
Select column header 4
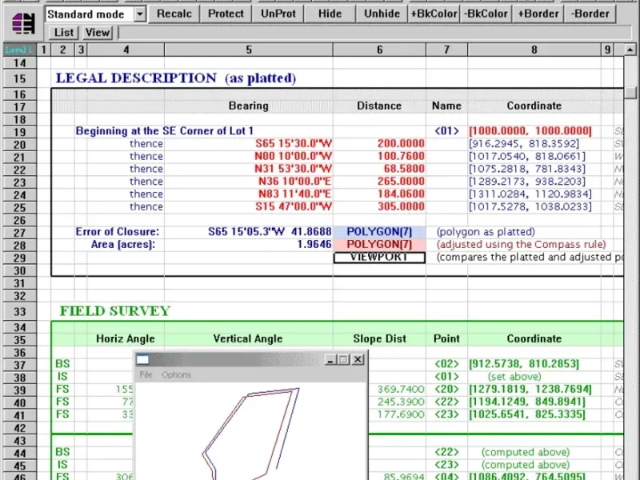tap(126, 50)
